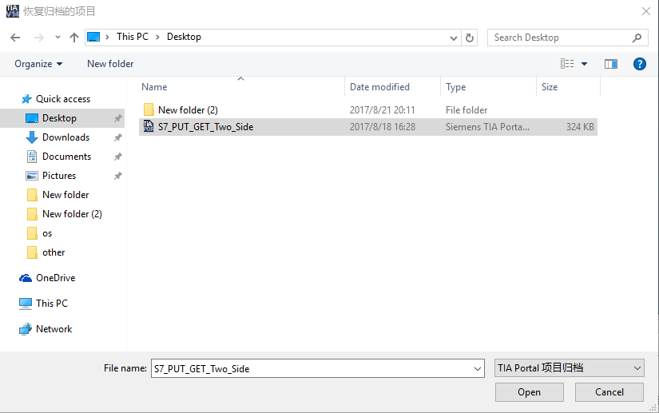Click the change view icon
659x413 pixels.
[x=568, y=64]
